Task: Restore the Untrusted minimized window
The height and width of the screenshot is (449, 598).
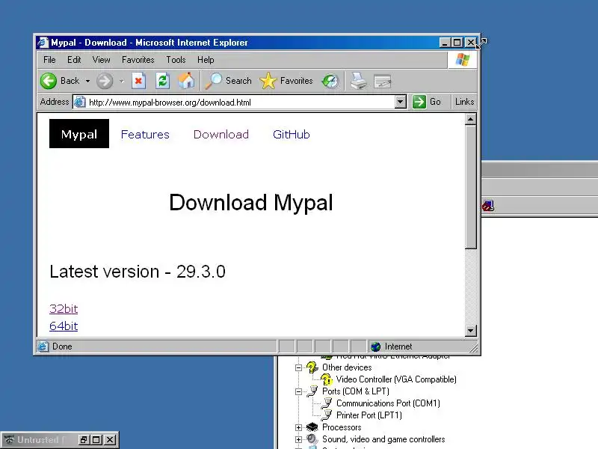Action: pyautogui.click(x=83, y=440)
